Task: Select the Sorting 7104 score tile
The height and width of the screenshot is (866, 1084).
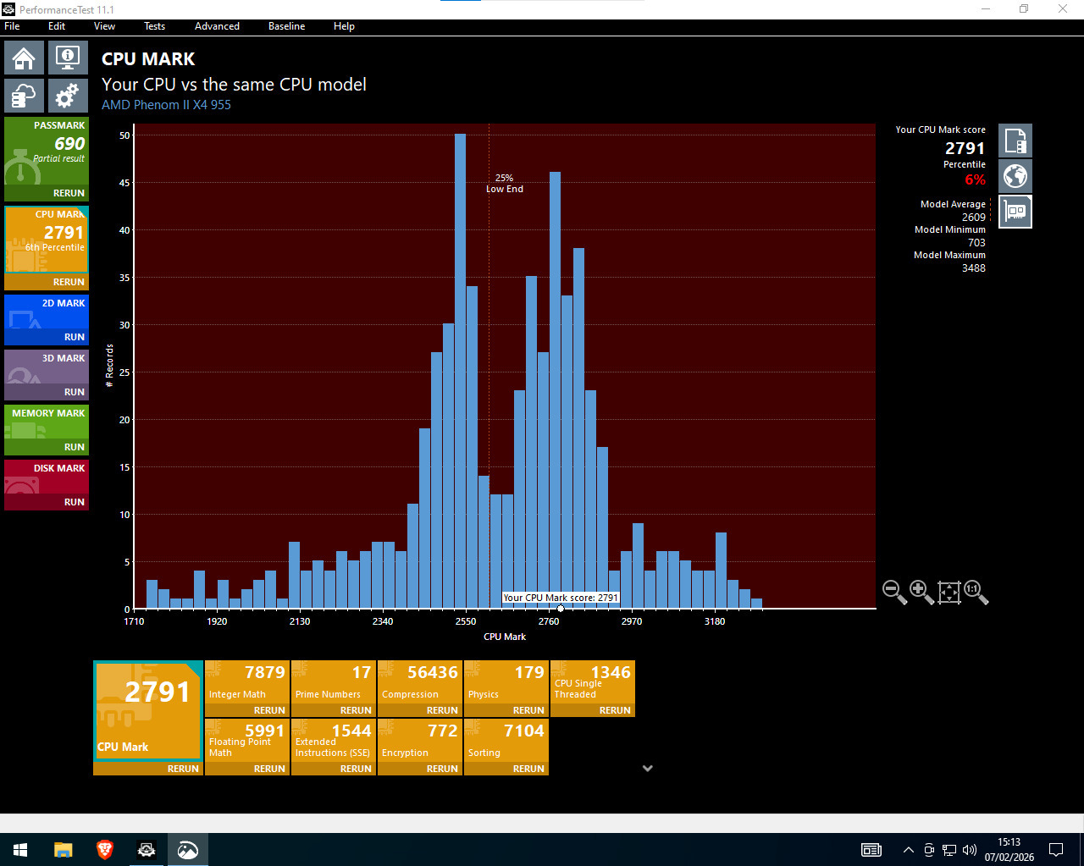Action: tap(506, 741)
